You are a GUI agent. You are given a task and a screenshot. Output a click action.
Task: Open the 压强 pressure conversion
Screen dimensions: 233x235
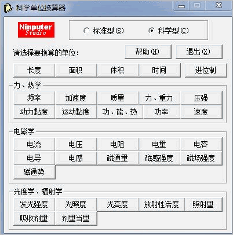tap(201, 98)
